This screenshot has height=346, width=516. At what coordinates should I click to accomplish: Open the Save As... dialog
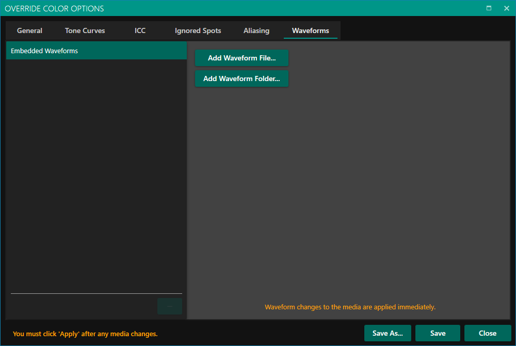tap(388, 333)
